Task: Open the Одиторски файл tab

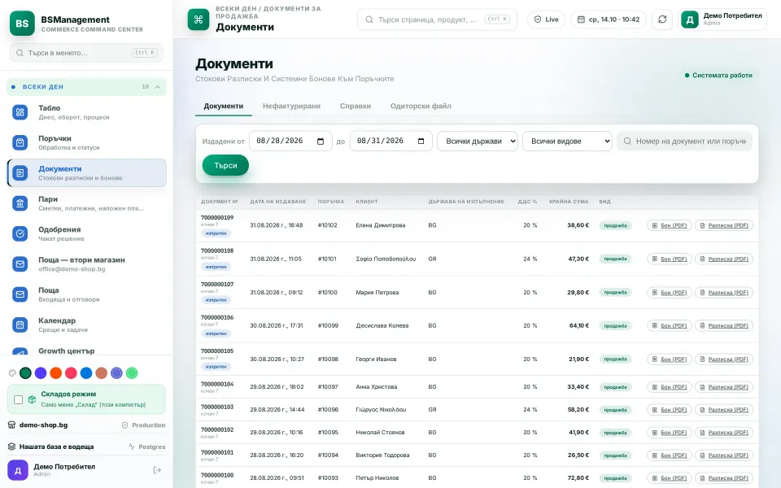Action: [x=421, y=106]
